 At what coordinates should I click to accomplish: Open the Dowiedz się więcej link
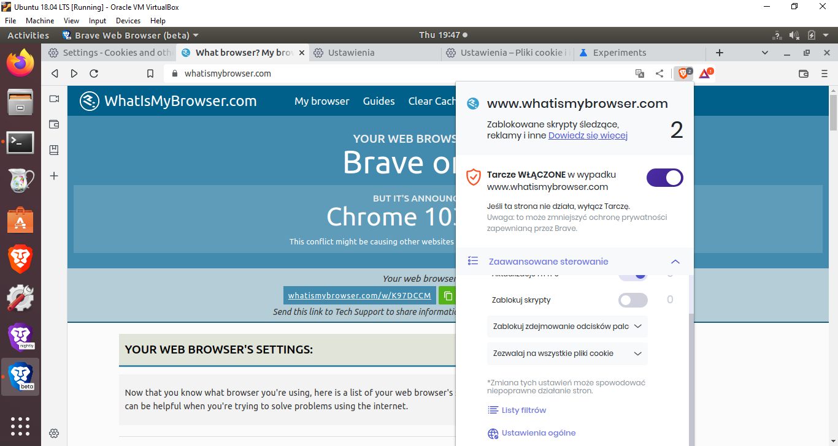pos(587,135)
